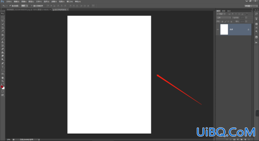259x141 pixels.
Task: Open the Auto-Select layer/group dropdown
Action: [25, 6]
